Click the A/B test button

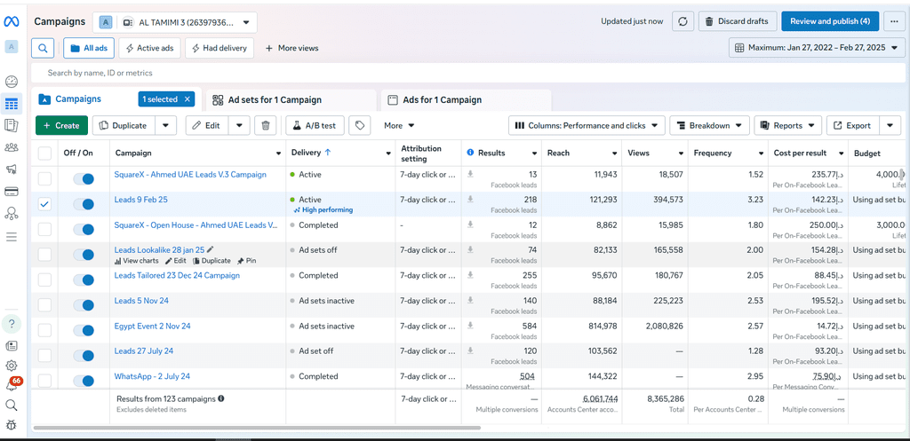[315, 125]
